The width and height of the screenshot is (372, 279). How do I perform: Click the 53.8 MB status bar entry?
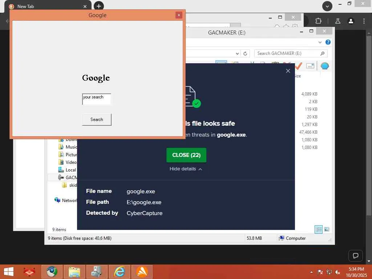254,238
